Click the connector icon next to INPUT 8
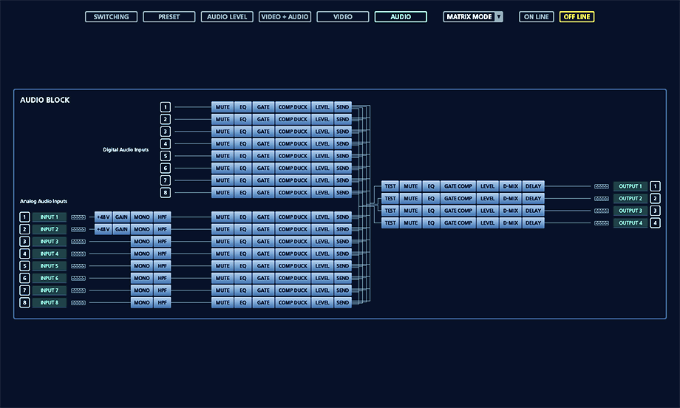 pyautogui.click(x=78, y=303)
